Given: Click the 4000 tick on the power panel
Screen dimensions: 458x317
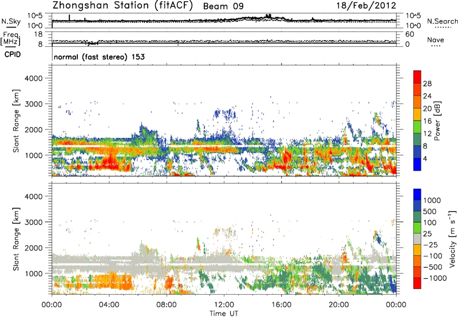Looking at the screenshot, I should [34, 78].
